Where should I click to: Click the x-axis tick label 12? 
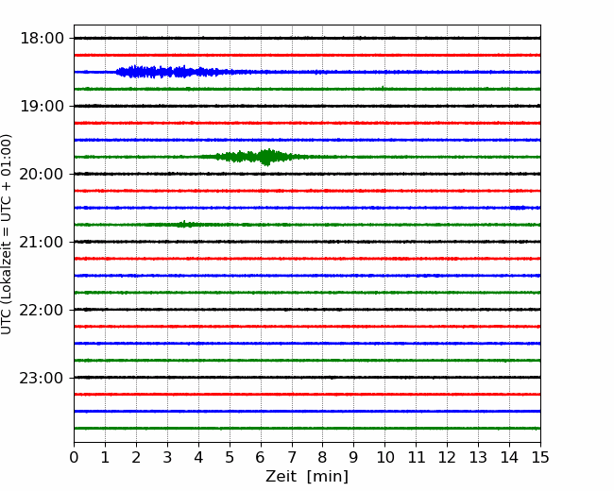(447, 457)
